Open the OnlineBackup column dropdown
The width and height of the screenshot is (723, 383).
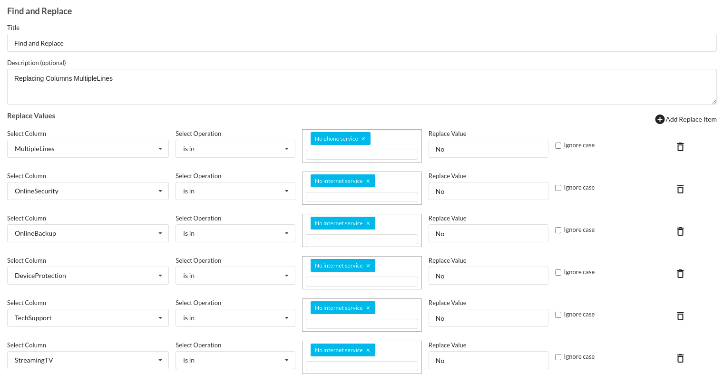point(88,233)
